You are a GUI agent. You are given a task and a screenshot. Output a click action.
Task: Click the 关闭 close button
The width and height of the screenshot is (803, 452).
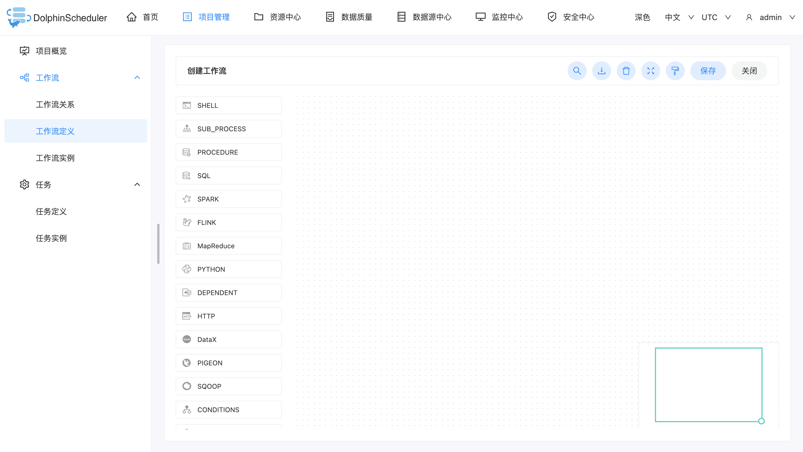click(749, 71)
